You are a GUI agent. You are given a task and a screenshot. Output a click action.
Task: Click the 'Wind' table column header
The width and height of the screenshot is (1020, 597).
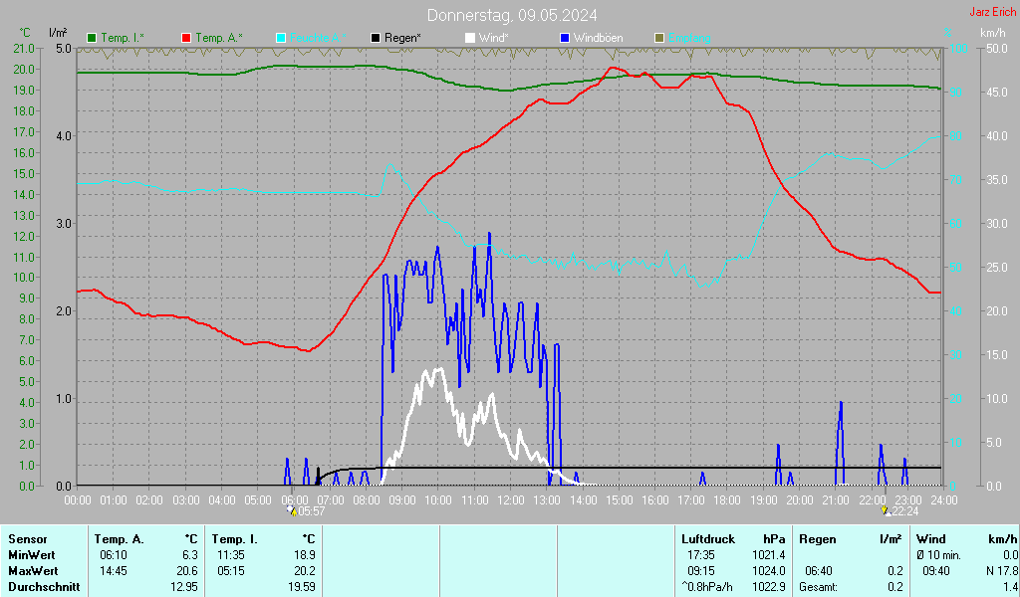(x=931, y=539)
